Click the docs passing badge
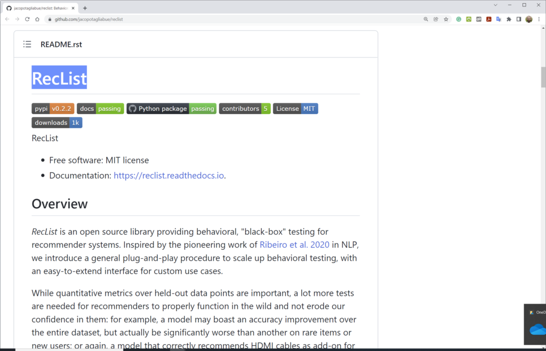 click(100, 109)
